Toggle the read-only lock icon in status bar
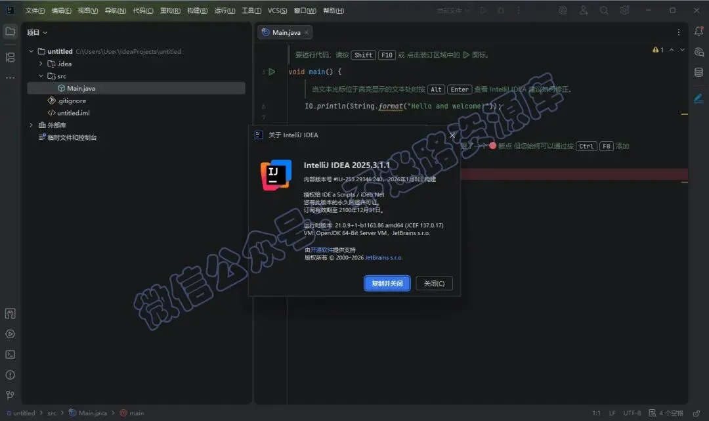709x421 pixels. pyautogui.click(x=697, y=413)
